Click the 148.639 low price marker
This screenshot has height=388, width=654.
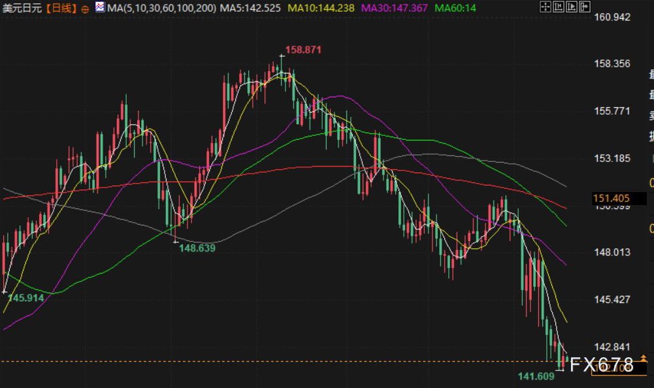click(x=197, y=248)
